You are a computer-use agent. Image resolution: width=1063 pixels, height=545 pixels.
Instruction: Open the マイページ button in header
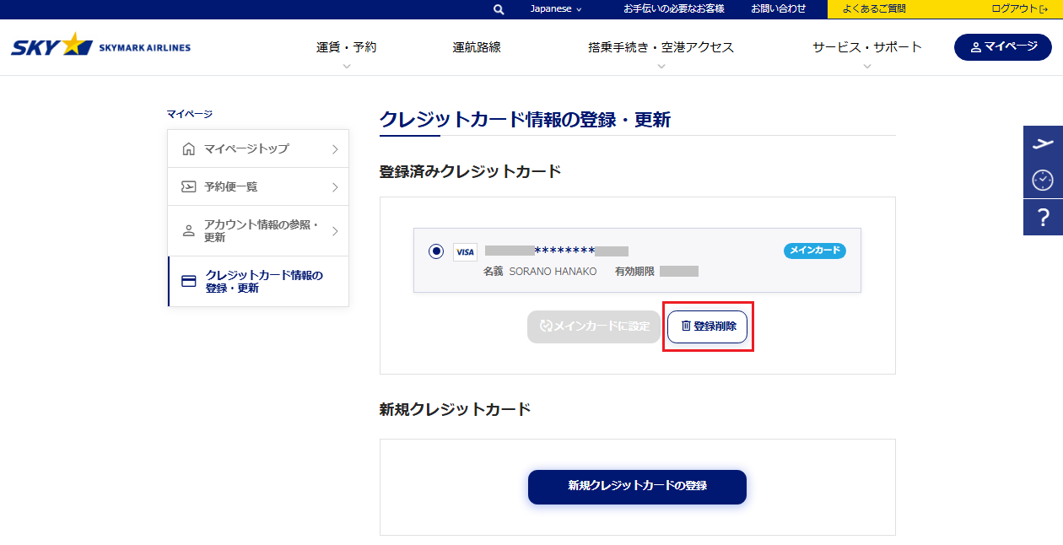click(1002, 47)
